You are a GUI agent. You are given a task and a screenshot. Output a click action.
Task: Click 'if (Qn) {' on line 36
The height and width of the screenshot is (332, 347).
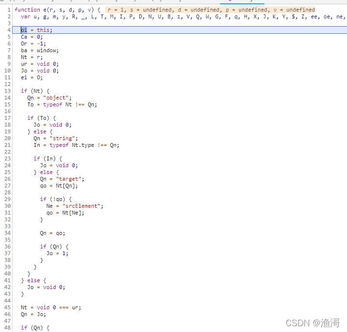click(x=54, y=246)
